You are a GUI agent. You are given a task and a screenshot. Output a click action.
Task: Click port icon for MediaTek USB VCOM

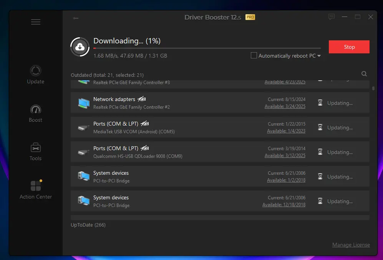pos(83,128)
